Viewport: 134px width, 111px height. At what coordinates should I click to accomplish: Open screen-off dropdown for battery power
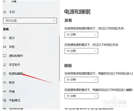click(81, 35)
